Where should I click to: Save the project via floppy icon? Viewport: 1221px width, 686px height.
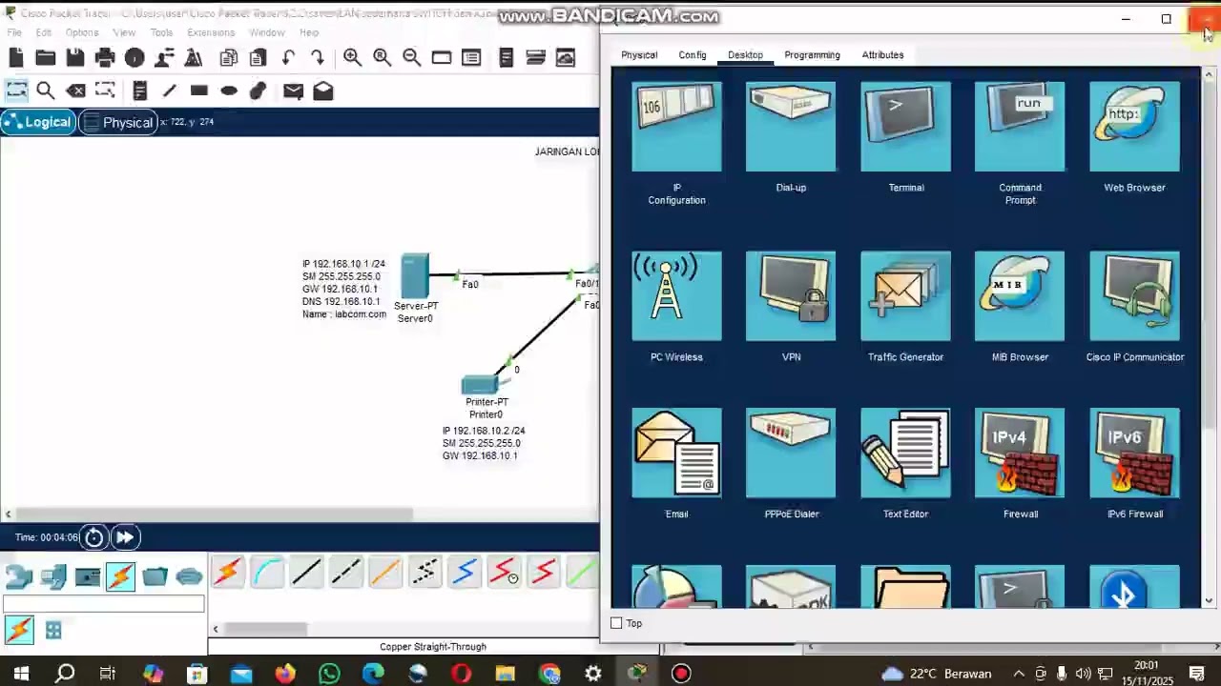click(75, 58)
